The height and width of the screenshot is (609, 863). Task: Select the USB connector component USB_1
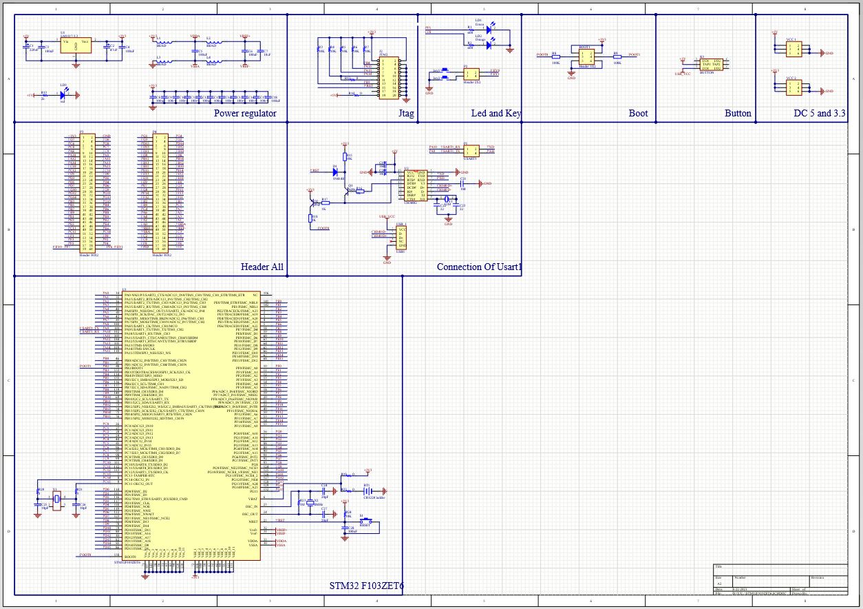click(401, 238)
